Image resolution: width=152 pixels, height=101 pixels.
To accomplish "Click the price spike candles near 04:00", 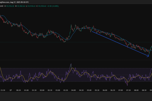I will pos(71,27).
